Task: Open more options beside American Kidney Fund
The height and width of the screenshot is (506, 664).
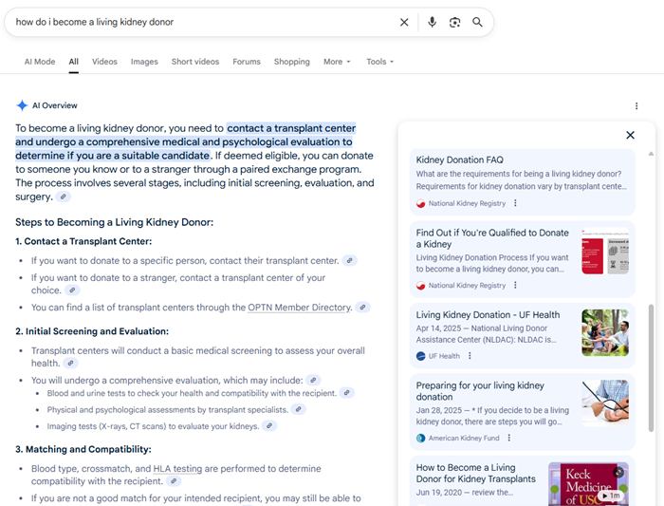Action: [x=508, y=438]
